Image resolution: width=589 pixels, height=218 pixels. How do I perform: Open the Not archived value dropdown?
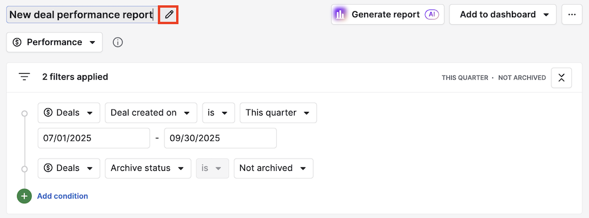coord(273,168)
